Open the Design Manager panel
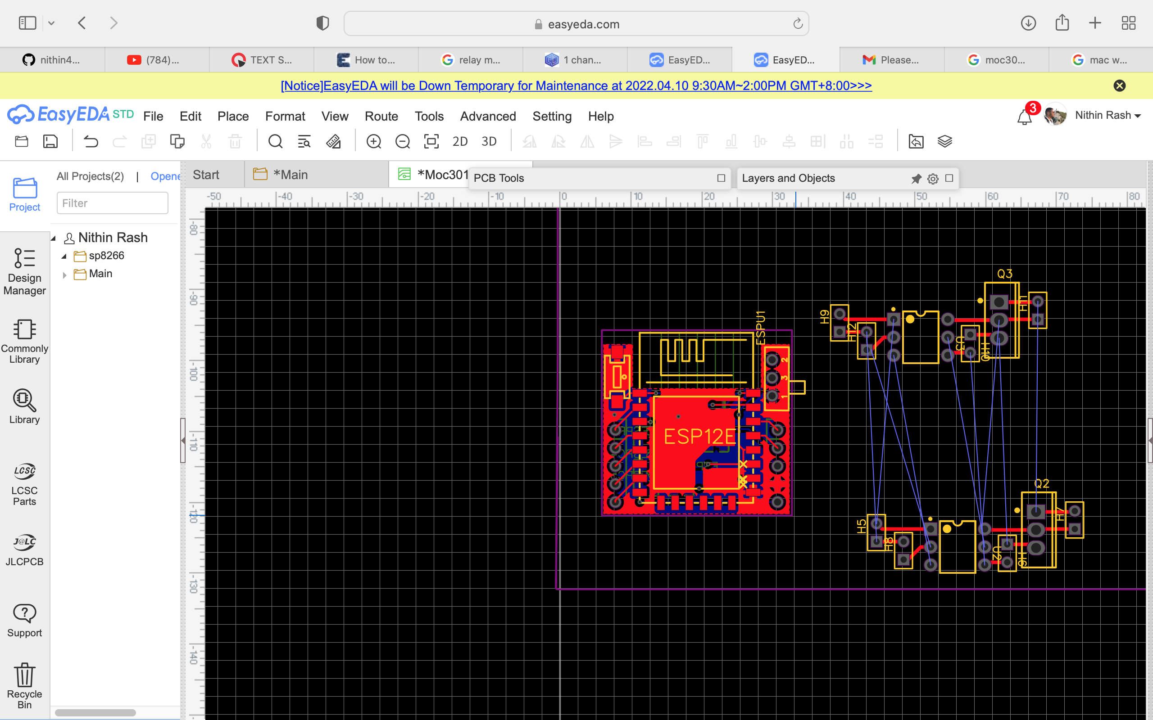This screenshot has width=1153, height=720. pos(24,271)
